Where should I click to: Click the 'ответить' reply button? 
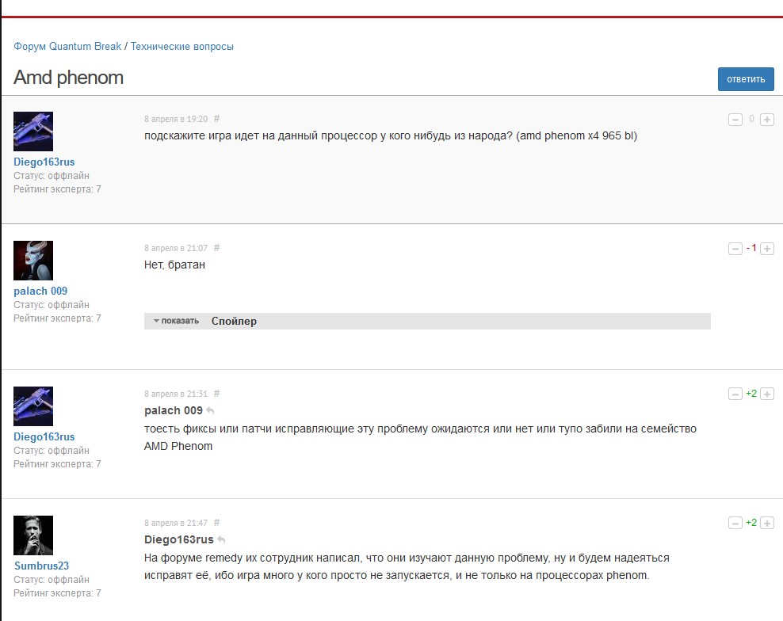click(746, 79)
